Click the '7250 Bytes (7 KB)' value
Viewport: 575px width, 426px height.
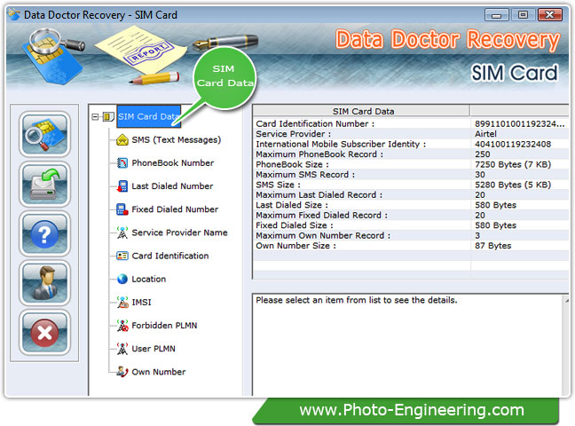point(513,164)
